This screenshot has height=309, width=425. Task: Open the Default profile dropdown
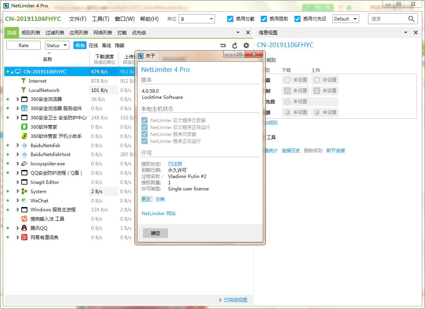point(354,19)
